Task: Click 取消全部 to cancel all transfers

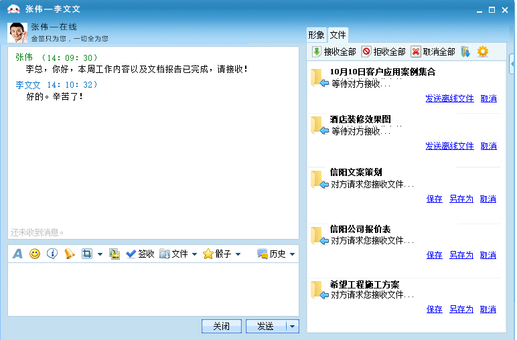Action: coord(433,52)
